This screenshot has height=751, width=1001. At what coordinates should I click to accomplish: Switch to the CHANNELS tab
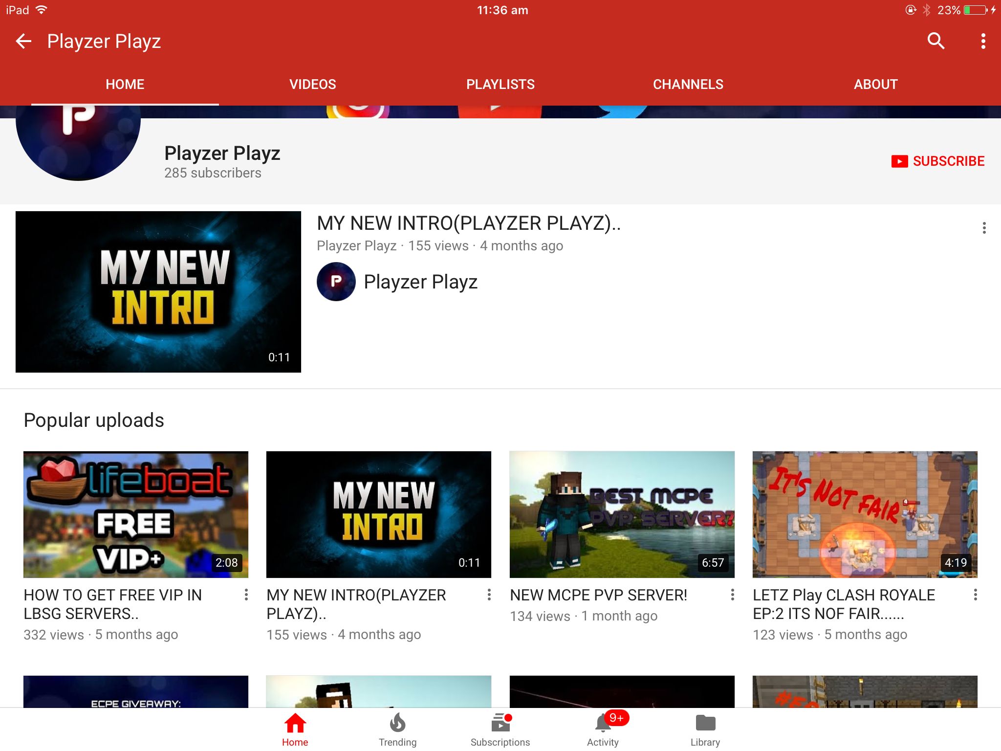688,84
